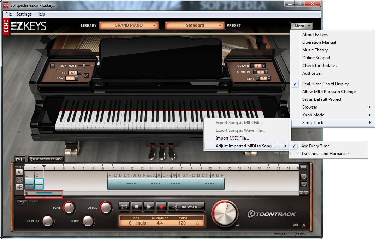This screenshot has height=239, width=375.
Task: Expand the Knob Mode submenu
Action: coord(333,115)
